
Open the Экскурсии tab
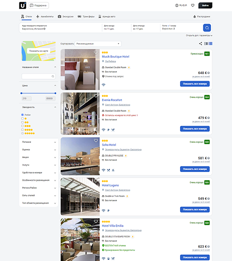pyautogui.click(x=65, y=17)
